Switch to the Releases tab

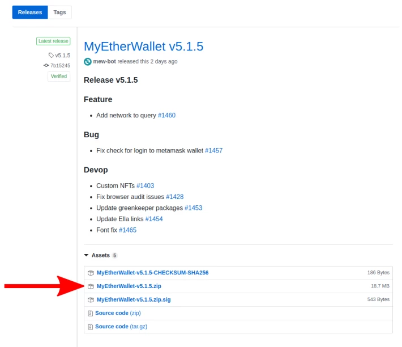(x=30, y=12)
